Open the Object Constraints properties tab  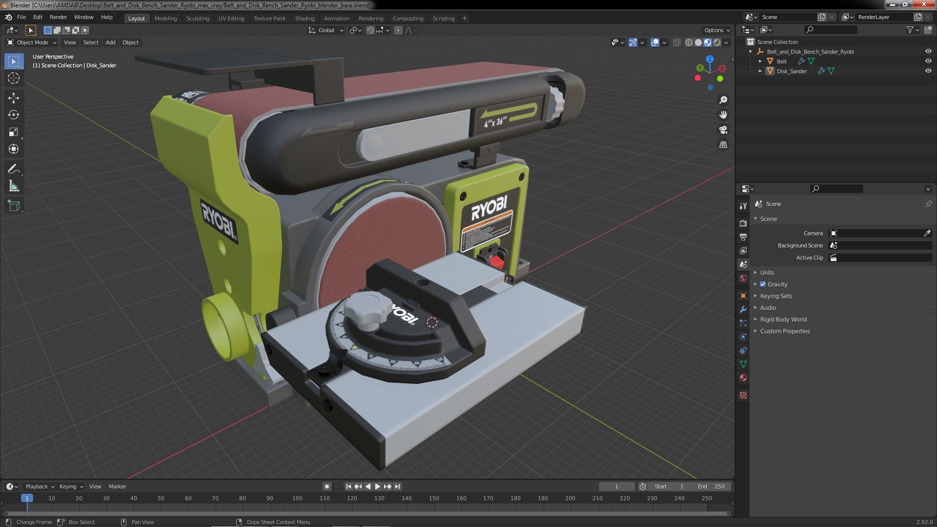[x=743, y=350]
